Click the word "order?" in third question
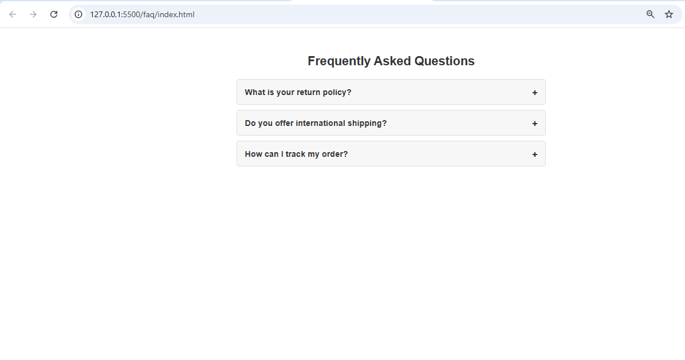685x360 pixels. (334, 154)
